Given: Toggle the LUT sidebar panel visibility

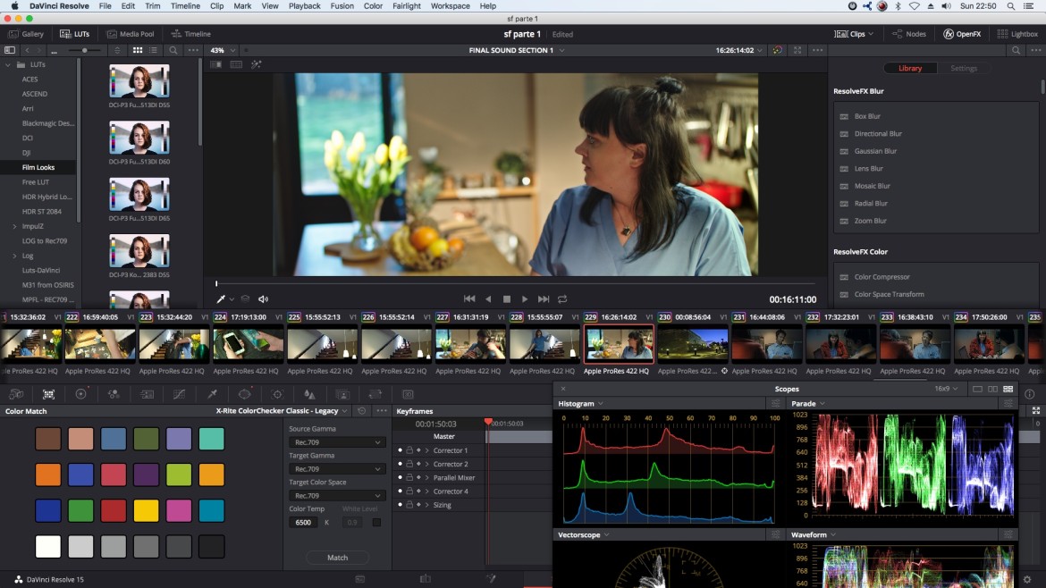Looking at the screenshot, I should point(9,50).
